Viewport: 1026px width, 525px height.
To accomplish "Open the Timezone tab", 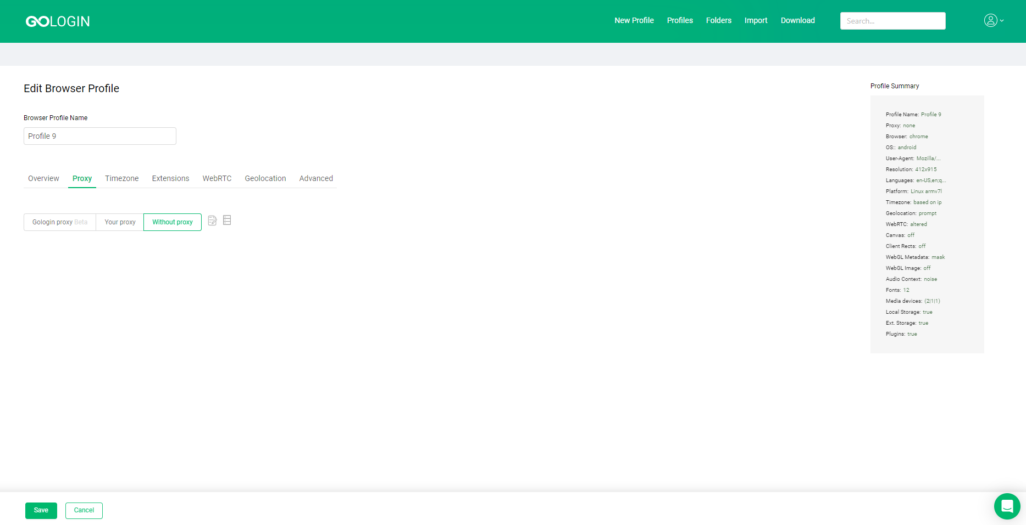I will click(x=121, y=178).
